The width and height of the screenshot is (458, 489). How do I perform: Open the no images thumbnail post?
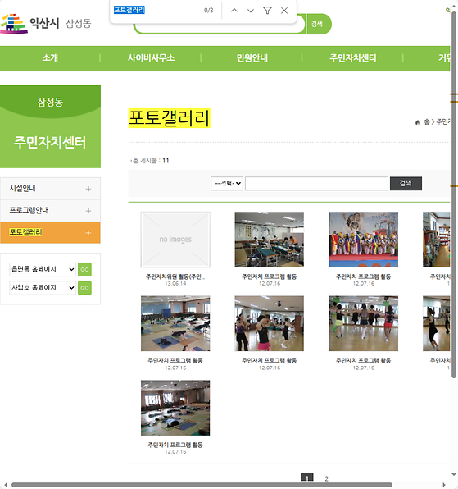(175, 240)
